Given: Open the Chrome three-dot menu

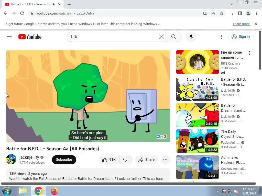Looking at the screenshot, I should click(x=256, y=13).
